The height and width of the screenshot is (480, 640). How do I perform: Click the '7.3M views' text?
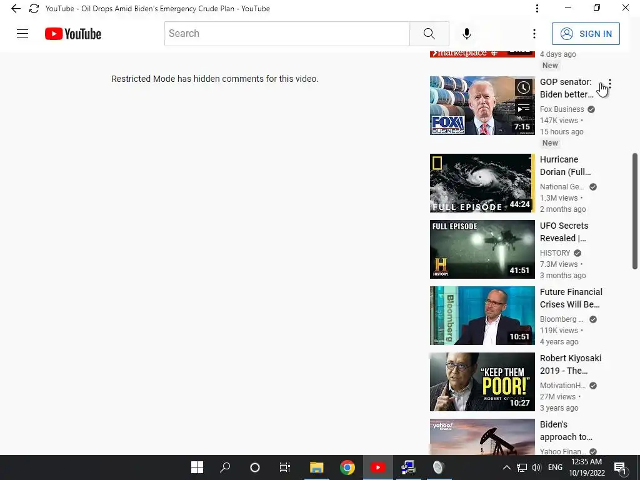pyautogui.click(x=559, y=264)
